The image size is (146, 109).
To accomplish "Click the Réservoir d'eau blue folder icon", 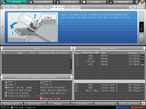I will click(41, 99).
